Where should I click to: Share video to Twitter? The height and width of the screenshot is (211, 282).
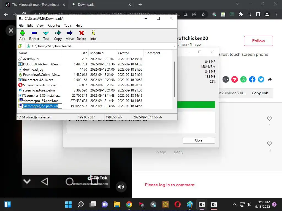tap(261, 79)
